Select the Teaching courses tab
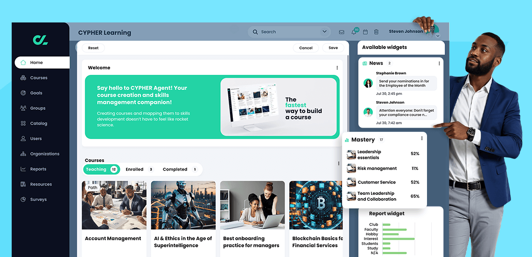Viewport: 532px width, 257px height. [x=101, y=170]
